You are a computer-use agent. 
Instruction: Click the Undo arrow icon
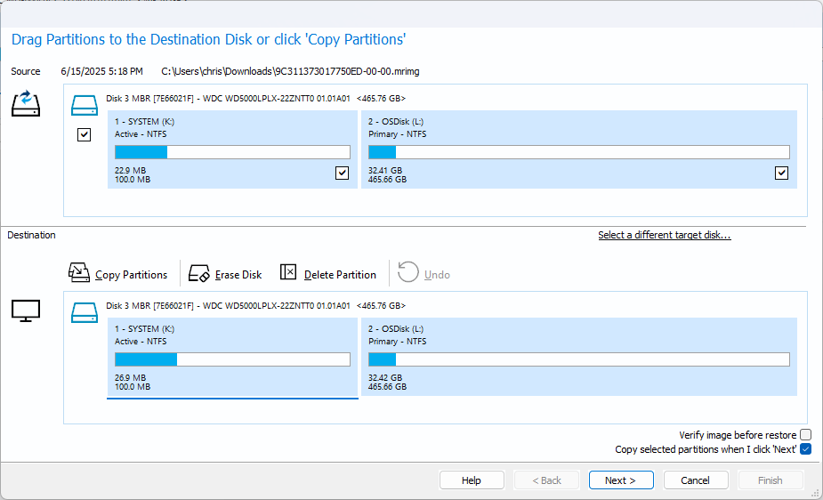tap(408, 273)
